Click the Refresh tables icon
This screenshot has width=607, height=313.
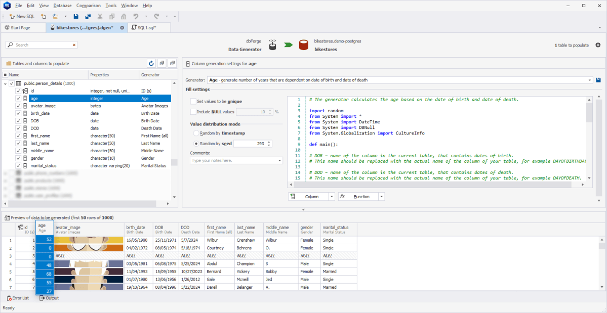click(x=151, y=63)
